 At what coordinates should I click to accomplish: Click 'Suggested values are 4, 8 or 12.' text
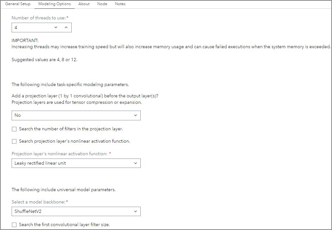45,60
